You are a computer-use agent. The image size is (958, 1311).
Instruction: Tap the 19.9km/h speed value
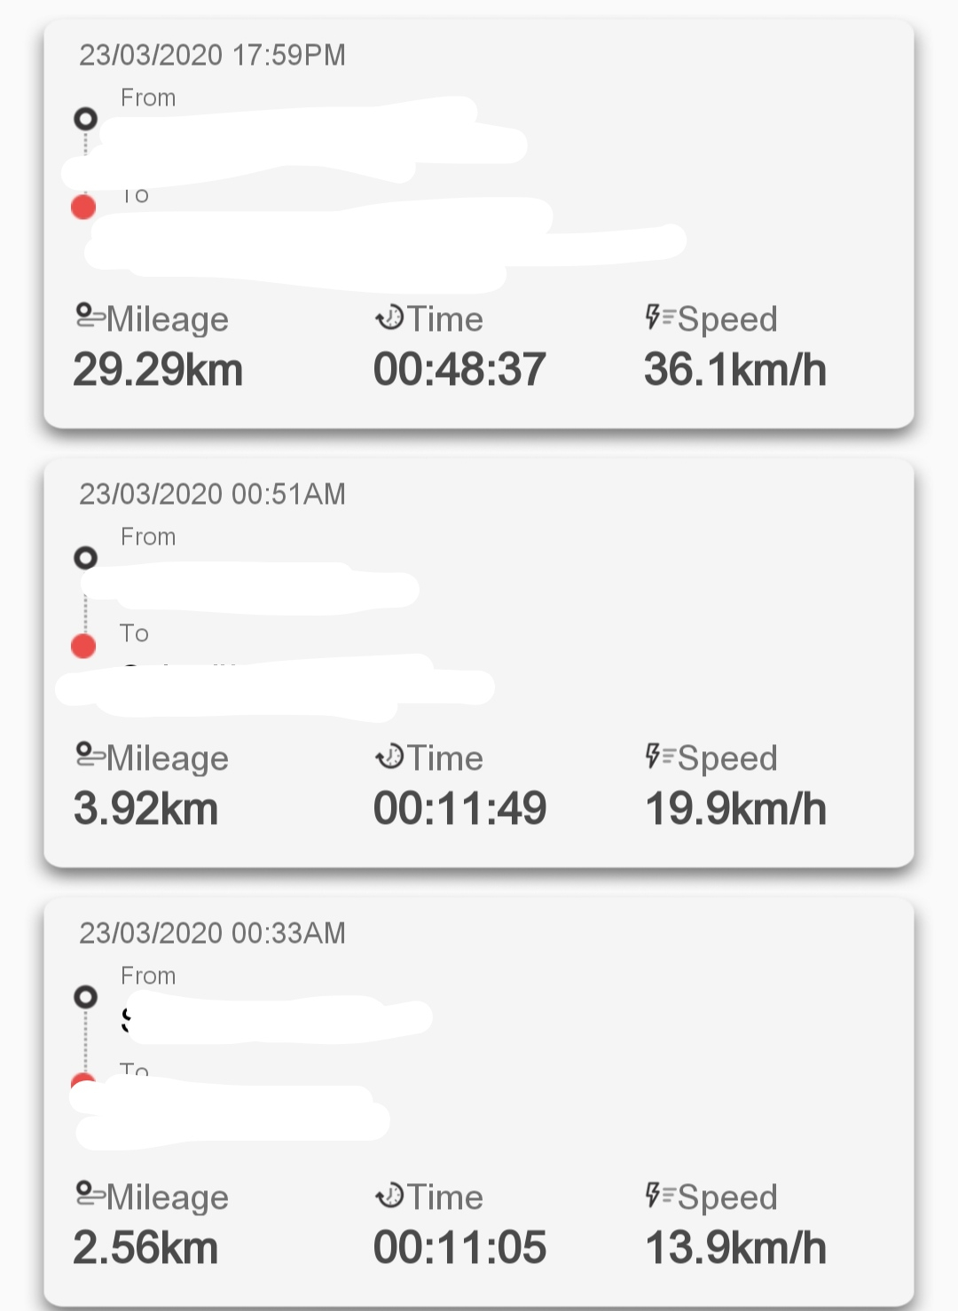(735, 808)
